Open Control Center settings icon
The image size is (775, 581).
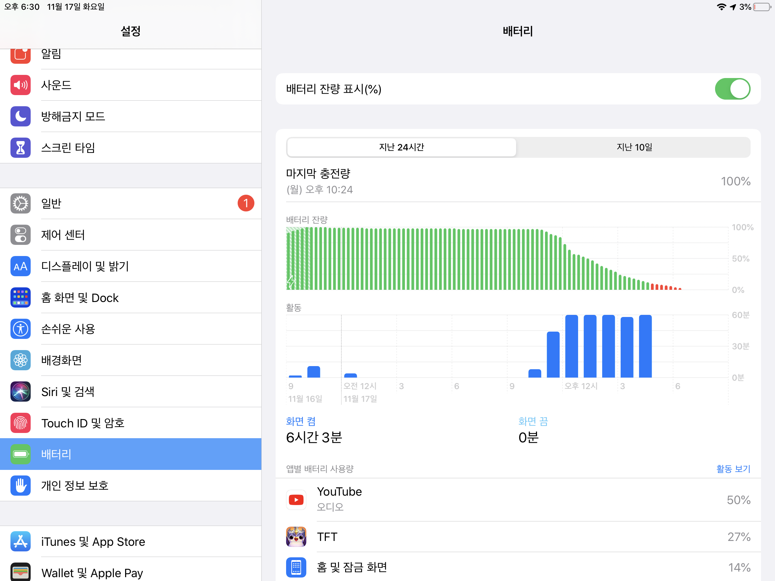(x=20, y=235)
